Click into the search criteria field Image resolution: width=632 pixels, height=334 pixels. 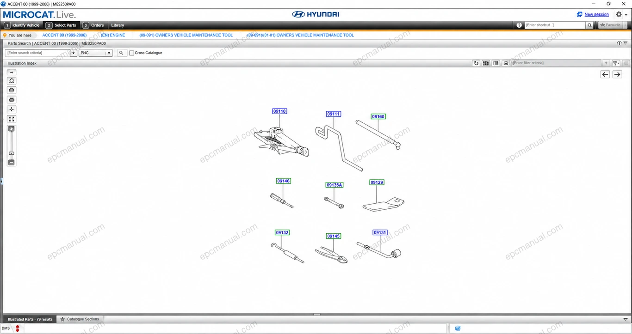(37, 53)
